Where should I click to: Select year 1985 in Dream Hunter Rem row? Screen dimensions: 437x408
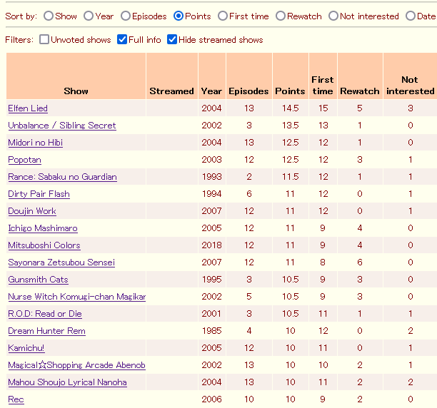click(211, 331)
